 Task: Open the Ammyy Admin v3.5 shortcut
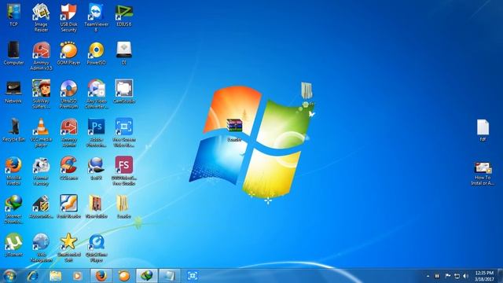[41, 56]
